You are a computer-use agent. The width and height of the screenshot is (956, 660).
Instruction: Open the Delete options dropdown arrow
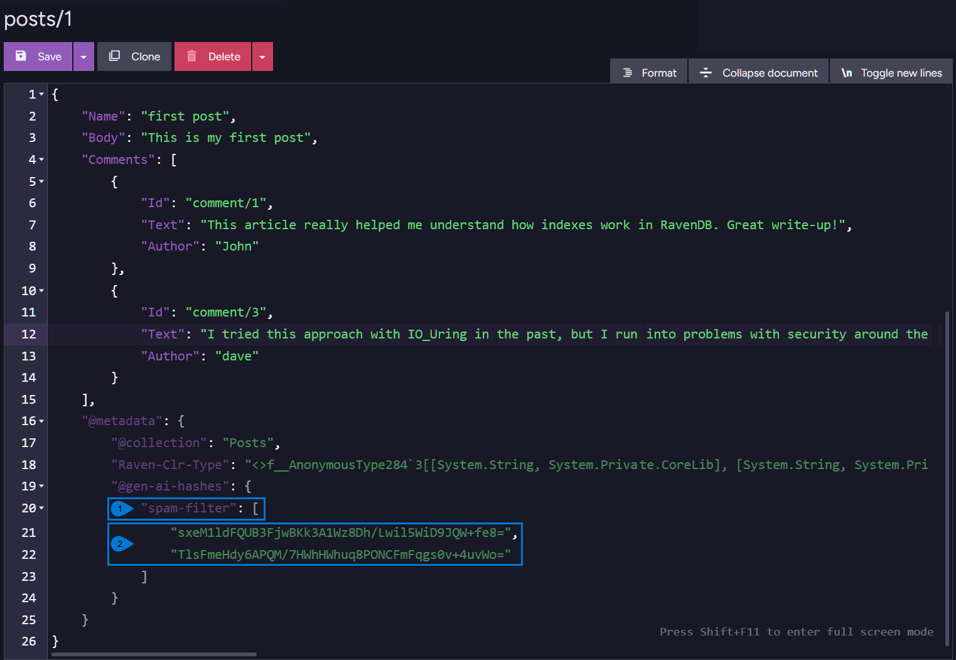point(262,57)
